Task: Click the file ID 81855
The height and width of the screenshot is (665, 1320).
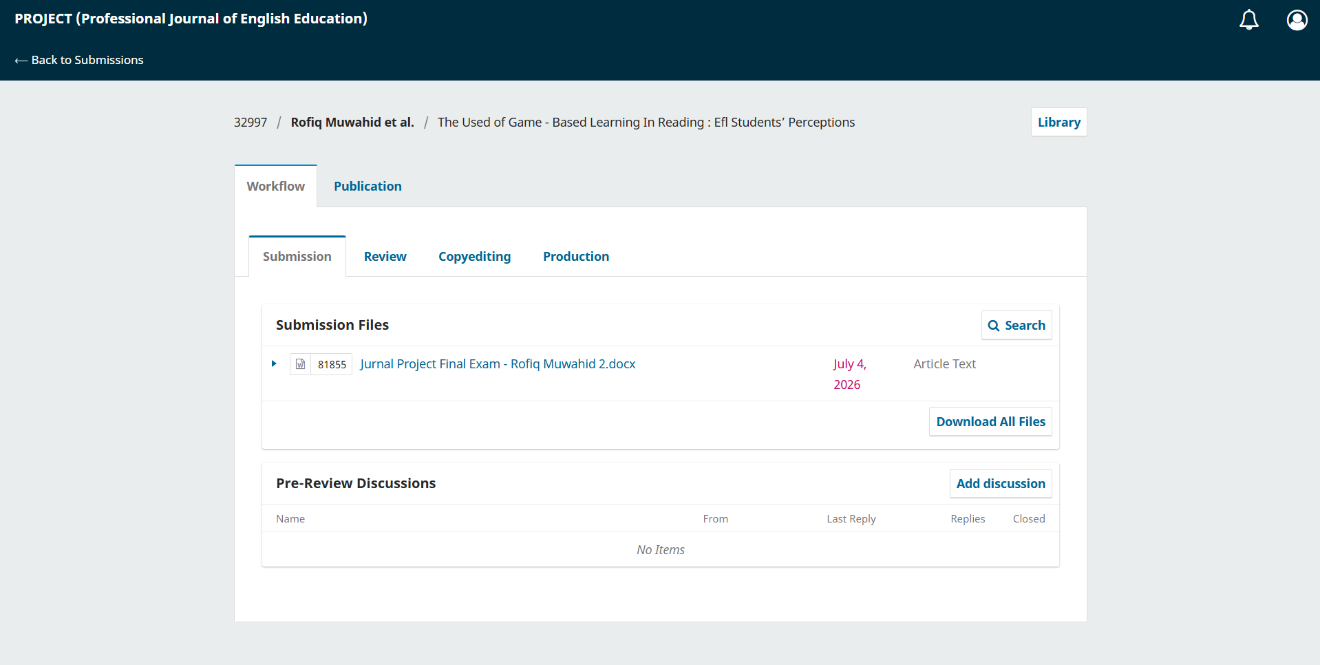Action: pyautogui.click(x=332, y=364)
